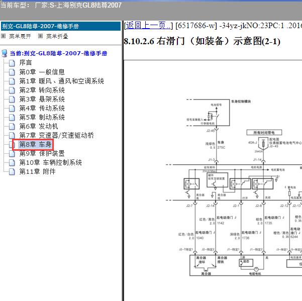Click the 菜单折叠 collapse icon
302x301 pixels.
[x=40, y=36]
